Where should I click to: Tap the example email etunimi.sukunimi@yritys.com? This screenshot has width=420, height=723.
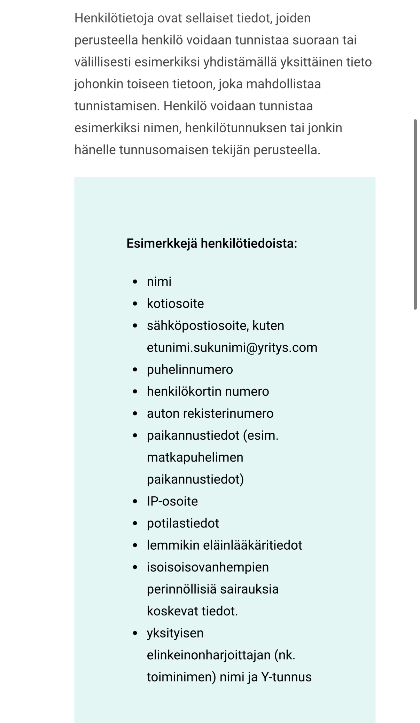click(x=232, y=347)
